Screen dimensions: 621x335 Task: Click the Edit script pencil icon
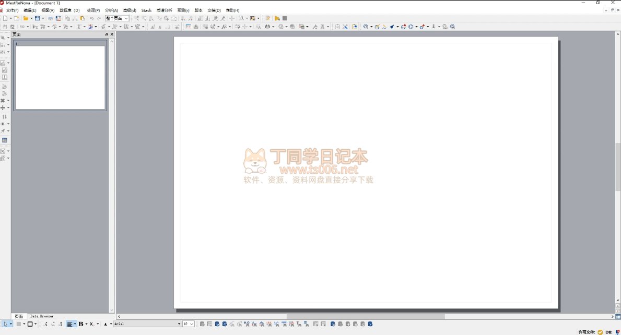click(268, 18)
